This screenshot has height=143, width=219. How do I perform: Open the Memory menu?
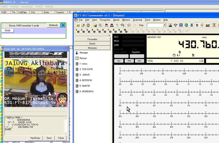point(126,20)
